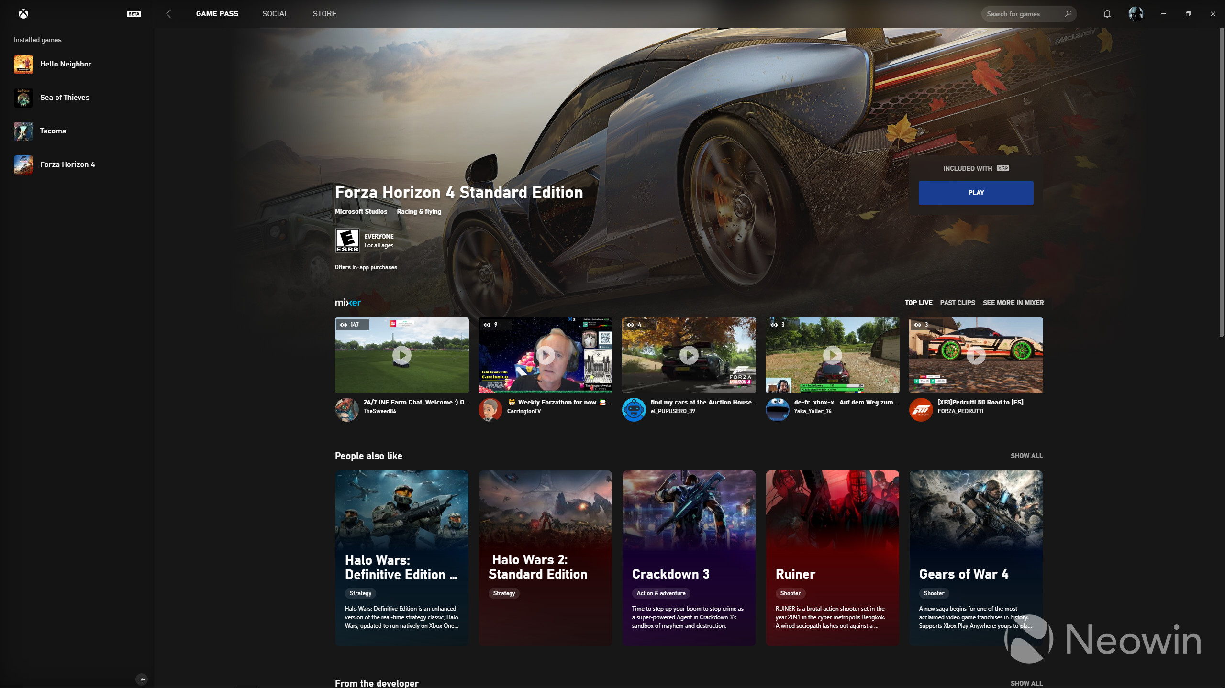Click the back navigation chevron arrow
The height and width of the screenshot is (688, 1225).
168,13
